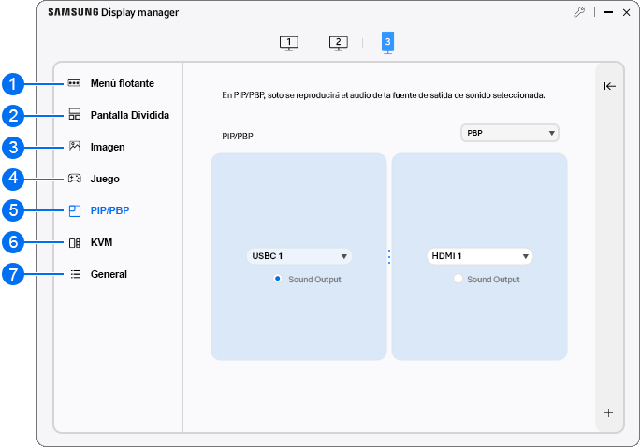Expand the USBC 1 source dropdown

(299, 255)
